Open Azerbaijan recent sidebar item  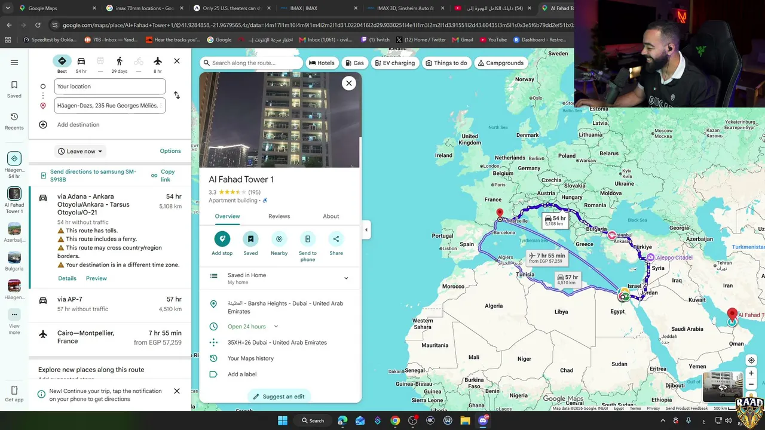[14, 232]
